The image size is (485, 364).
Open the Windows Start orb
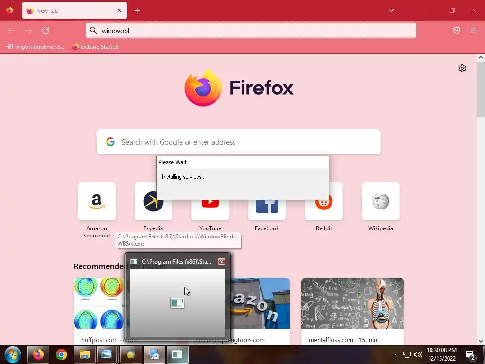[13, 355]
